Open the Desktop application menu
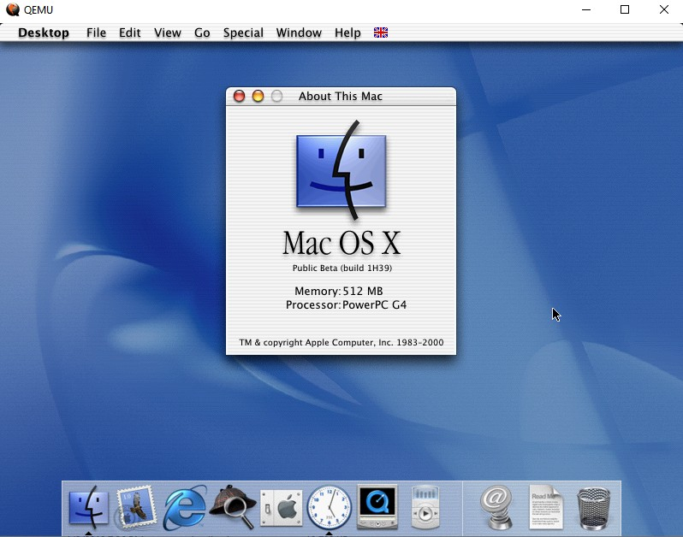This screenshot has width=683, height=537. pos(44,32)
